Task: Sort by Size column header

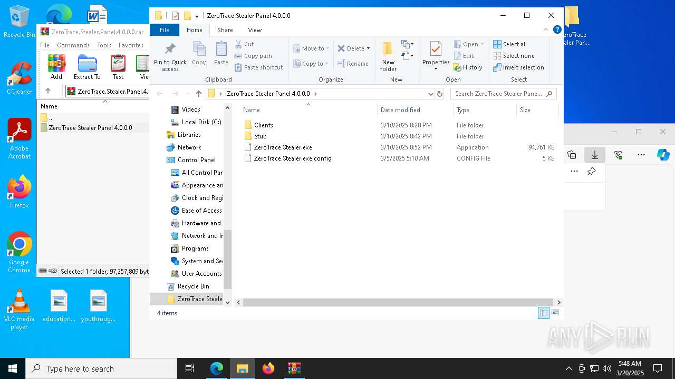Action: click(537, 110)
